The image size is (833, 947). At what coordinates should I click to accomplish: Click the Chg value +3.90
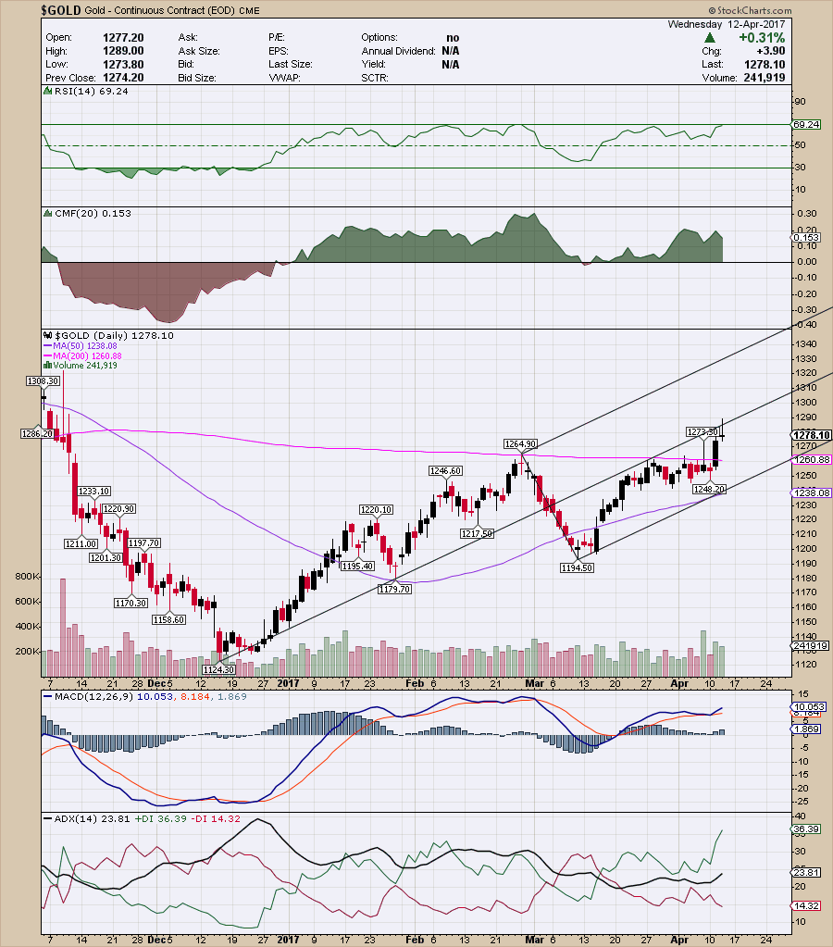(771, 51)
